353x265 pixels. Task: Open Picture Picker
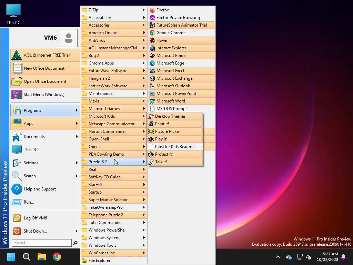pyautogui.click(x=175, y=131)
